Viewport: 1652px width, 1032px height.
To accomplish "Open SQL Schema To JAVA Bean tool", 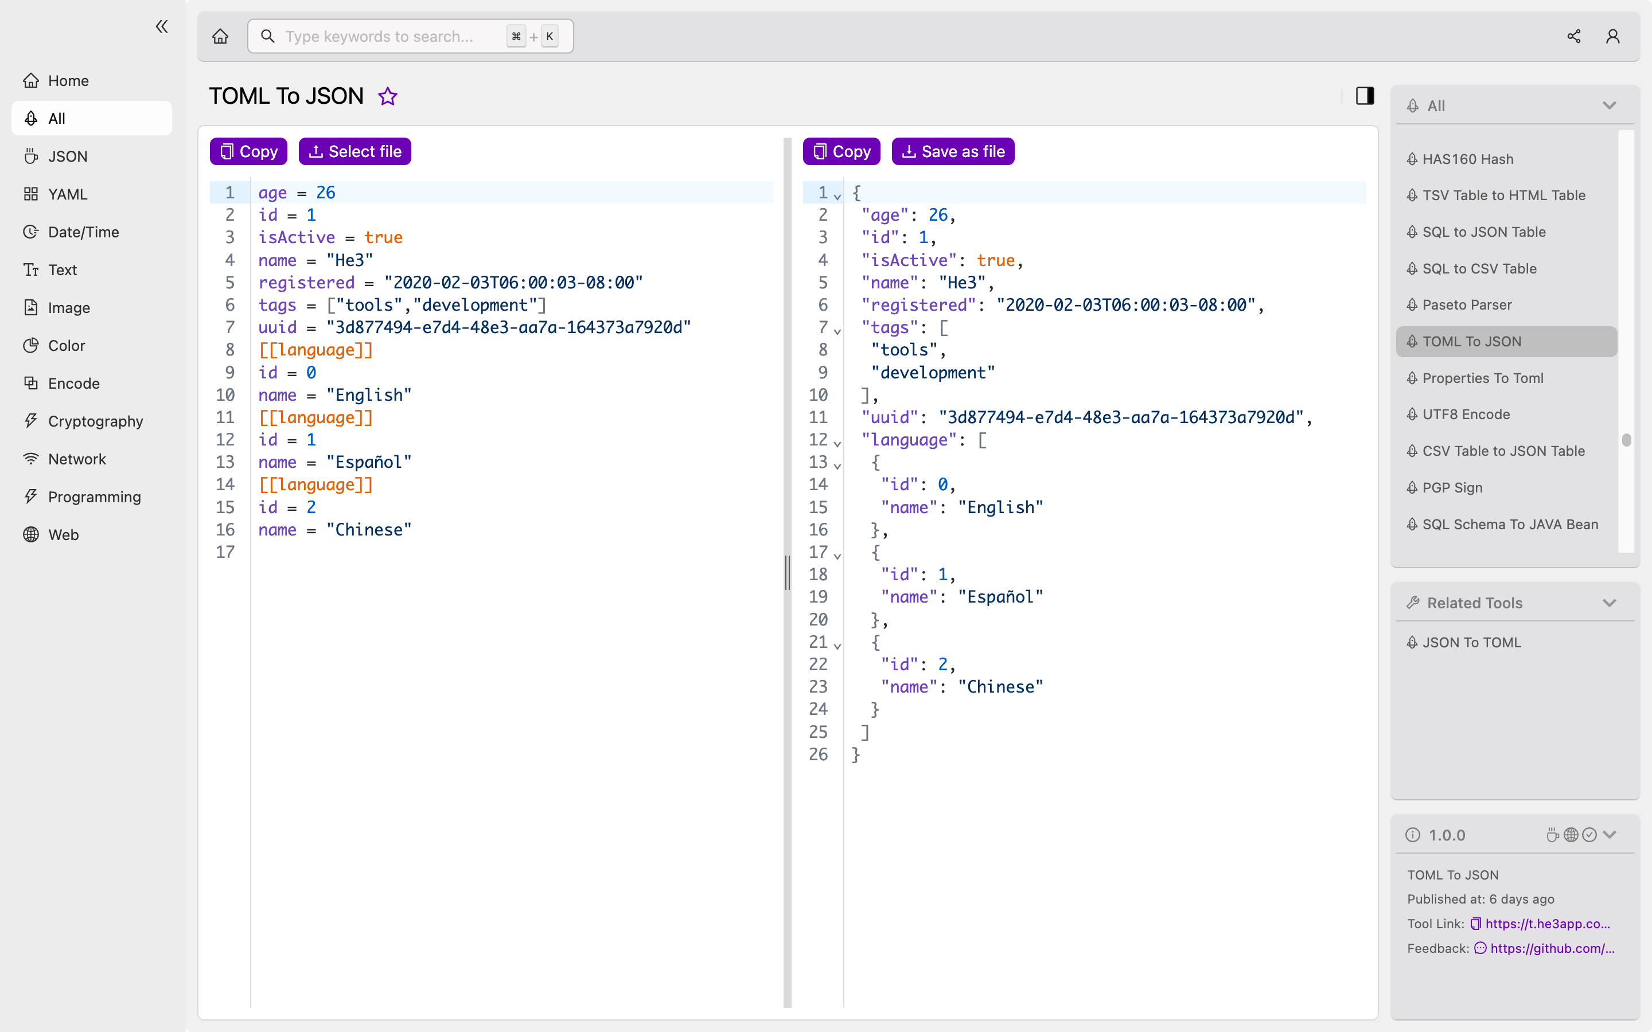I will (1507, 524).
